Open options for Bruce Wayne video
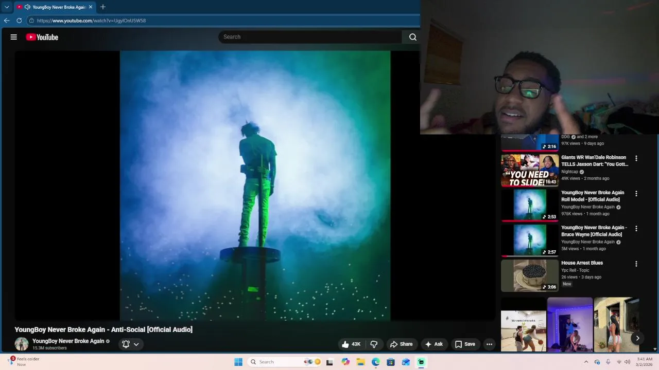This screenshot has height=370, width=659. coord(636,229)
